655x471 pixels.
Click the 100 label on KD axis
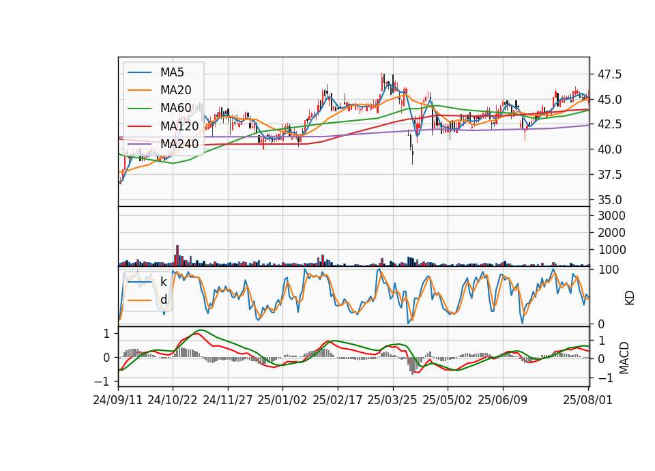point(609,270)
